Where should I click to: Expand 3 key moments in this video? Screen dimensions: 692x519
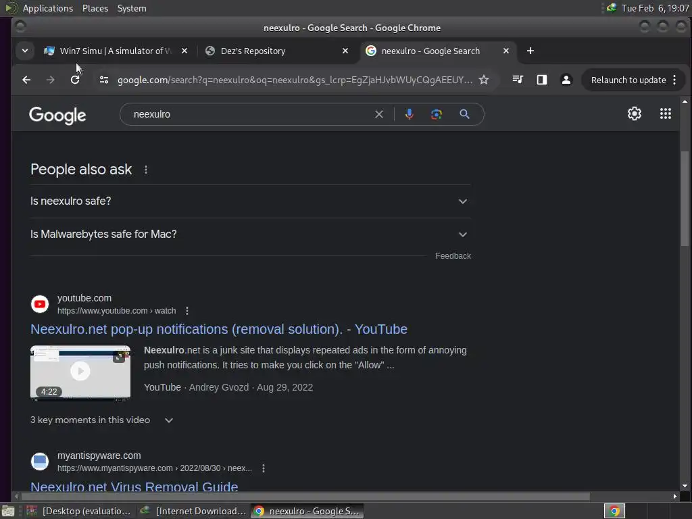101,420
